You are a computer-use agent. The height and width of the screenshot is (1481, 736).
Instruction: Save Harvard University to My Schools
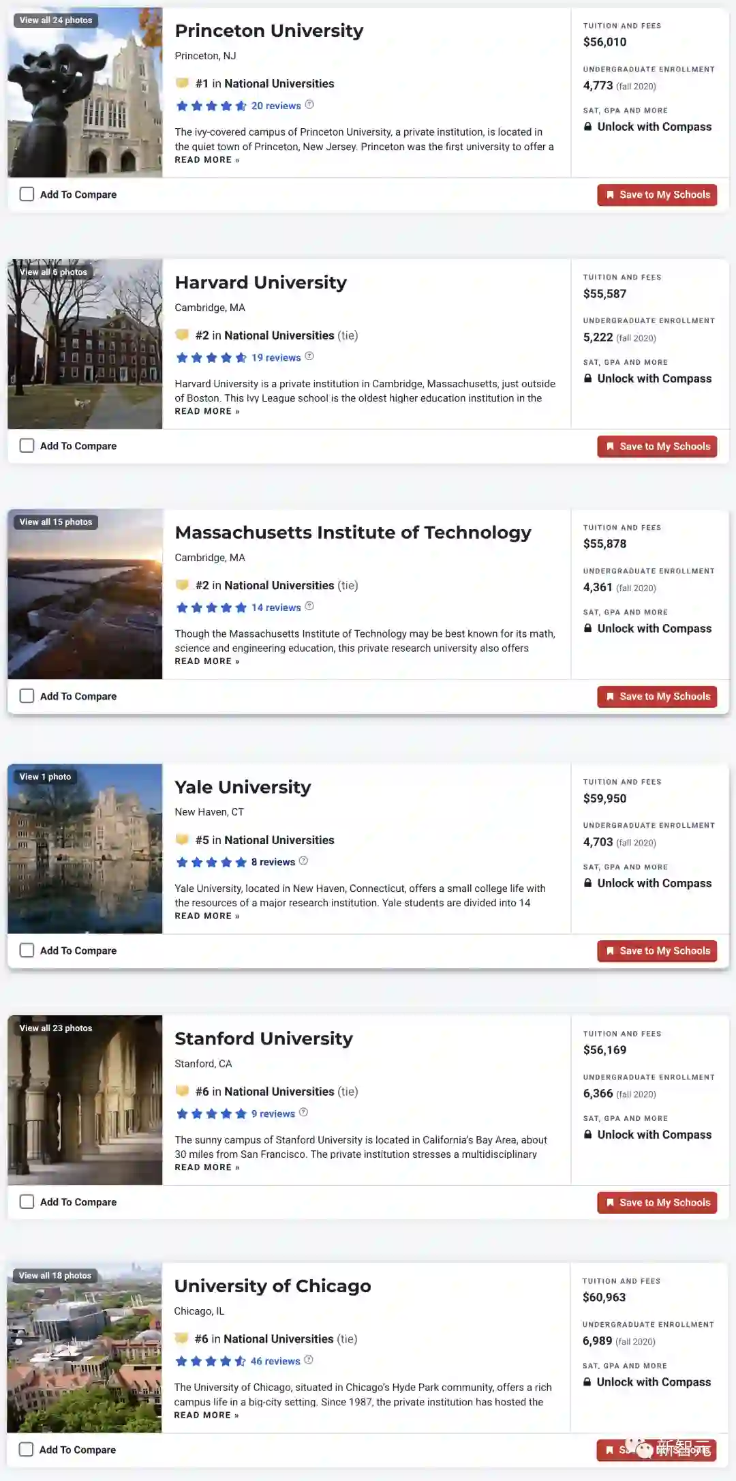click(x=657, y=446)
